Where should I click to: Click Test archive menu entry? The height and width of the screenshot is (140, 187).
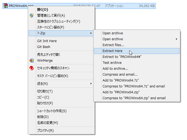tap(112, 63)
